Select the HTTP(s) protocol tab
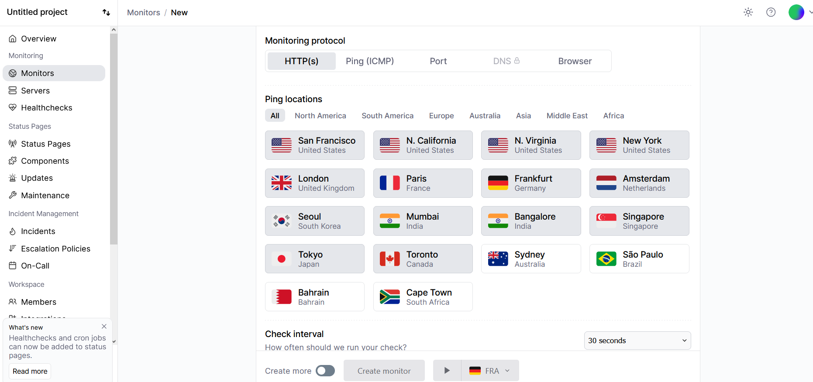813x382 pixels. [x=302, y=61]
